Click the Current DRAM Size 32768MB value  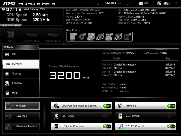tap(131, 53)
